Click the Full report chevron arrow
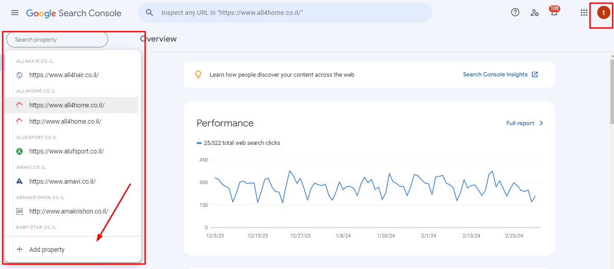 (541, 123)
